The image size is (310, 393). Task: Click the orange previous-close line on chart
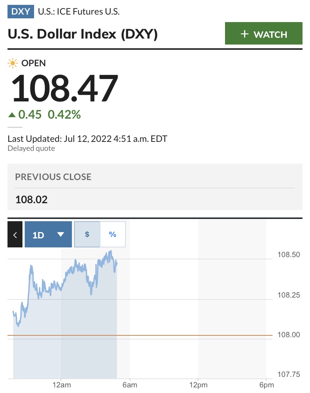click(x=187, y=335)
